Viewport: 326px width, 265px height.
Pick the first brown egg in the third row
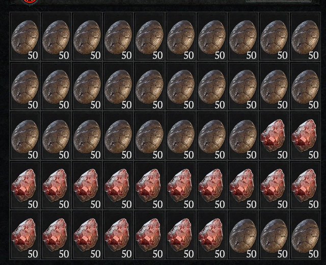(25, 136)
